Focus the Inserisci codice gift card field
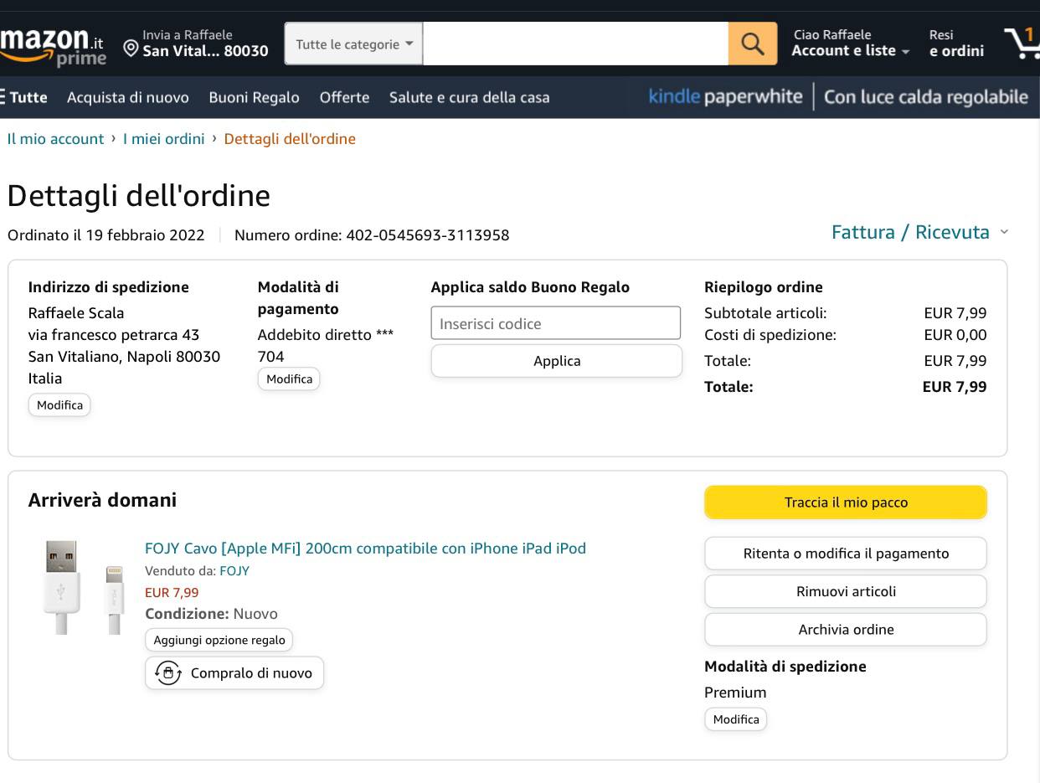This screenshot has width=1040, height=783. [x=556, y=323]
